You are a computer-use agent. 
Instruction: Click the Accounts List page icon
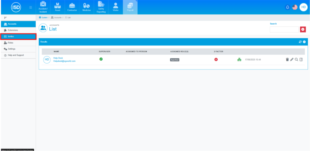tap(43, 28)
